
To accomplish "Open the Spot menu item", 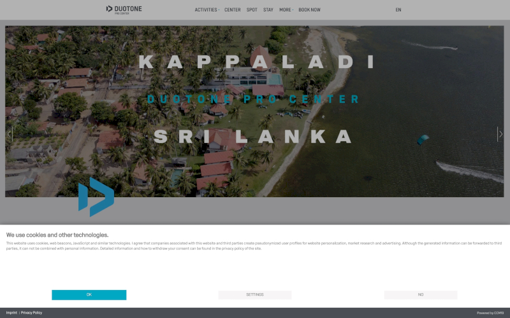I will 252,10.
